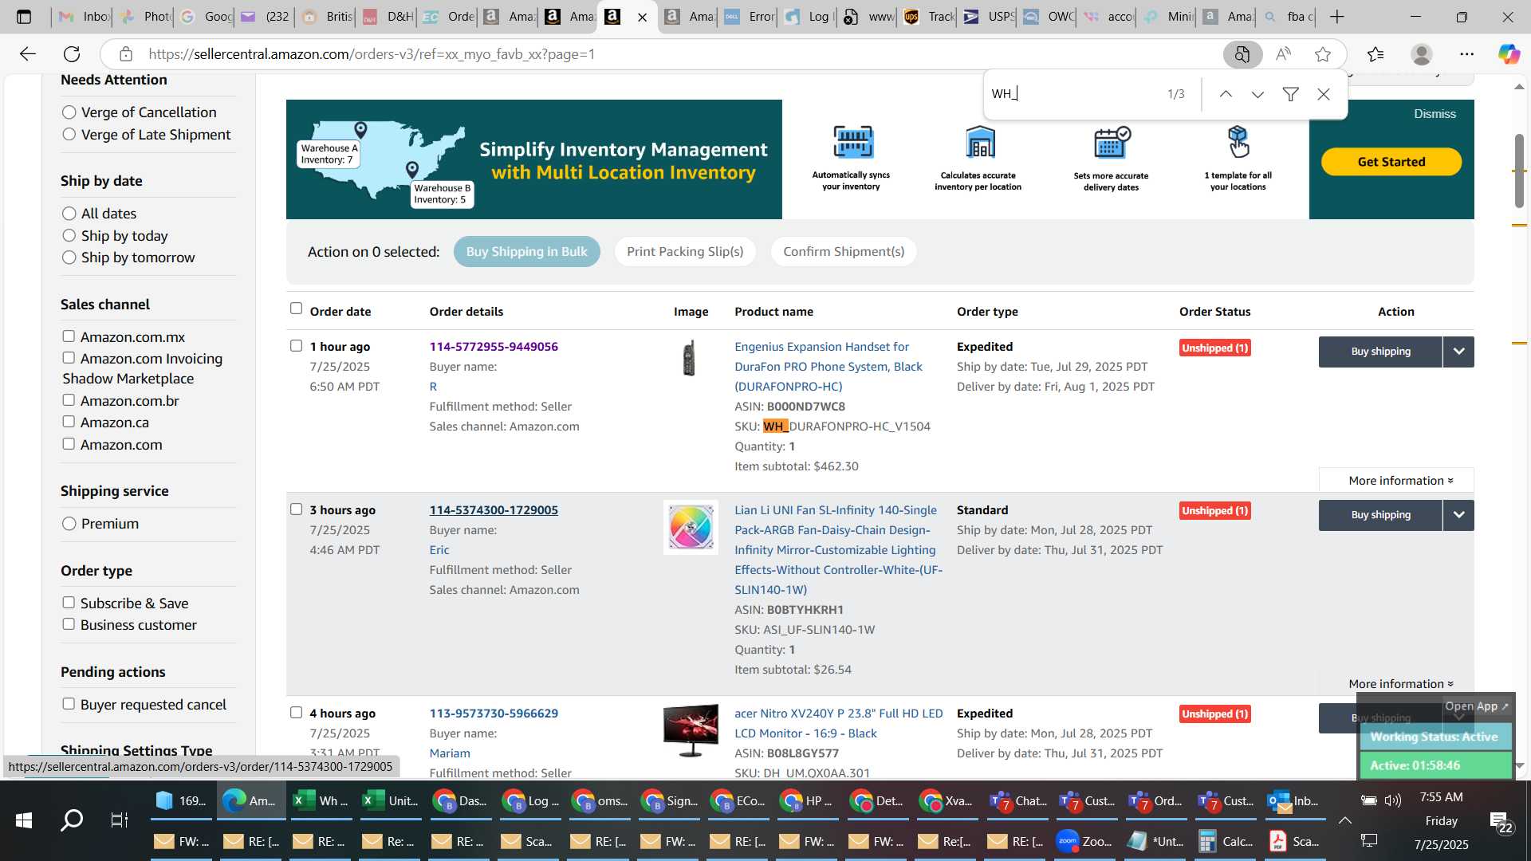Viewport: 1531px width, 861px height.
Task: Jump to previous find result
Action: click(1226, 94)
